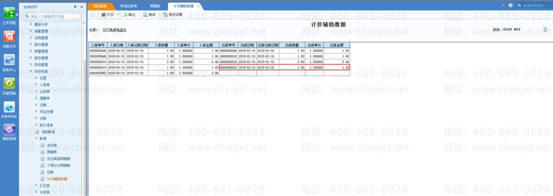This screenshot has width=553, height=196.
Task: Select cell 0000000050 in 入库单号 column
Action: (x=98, y=73)
